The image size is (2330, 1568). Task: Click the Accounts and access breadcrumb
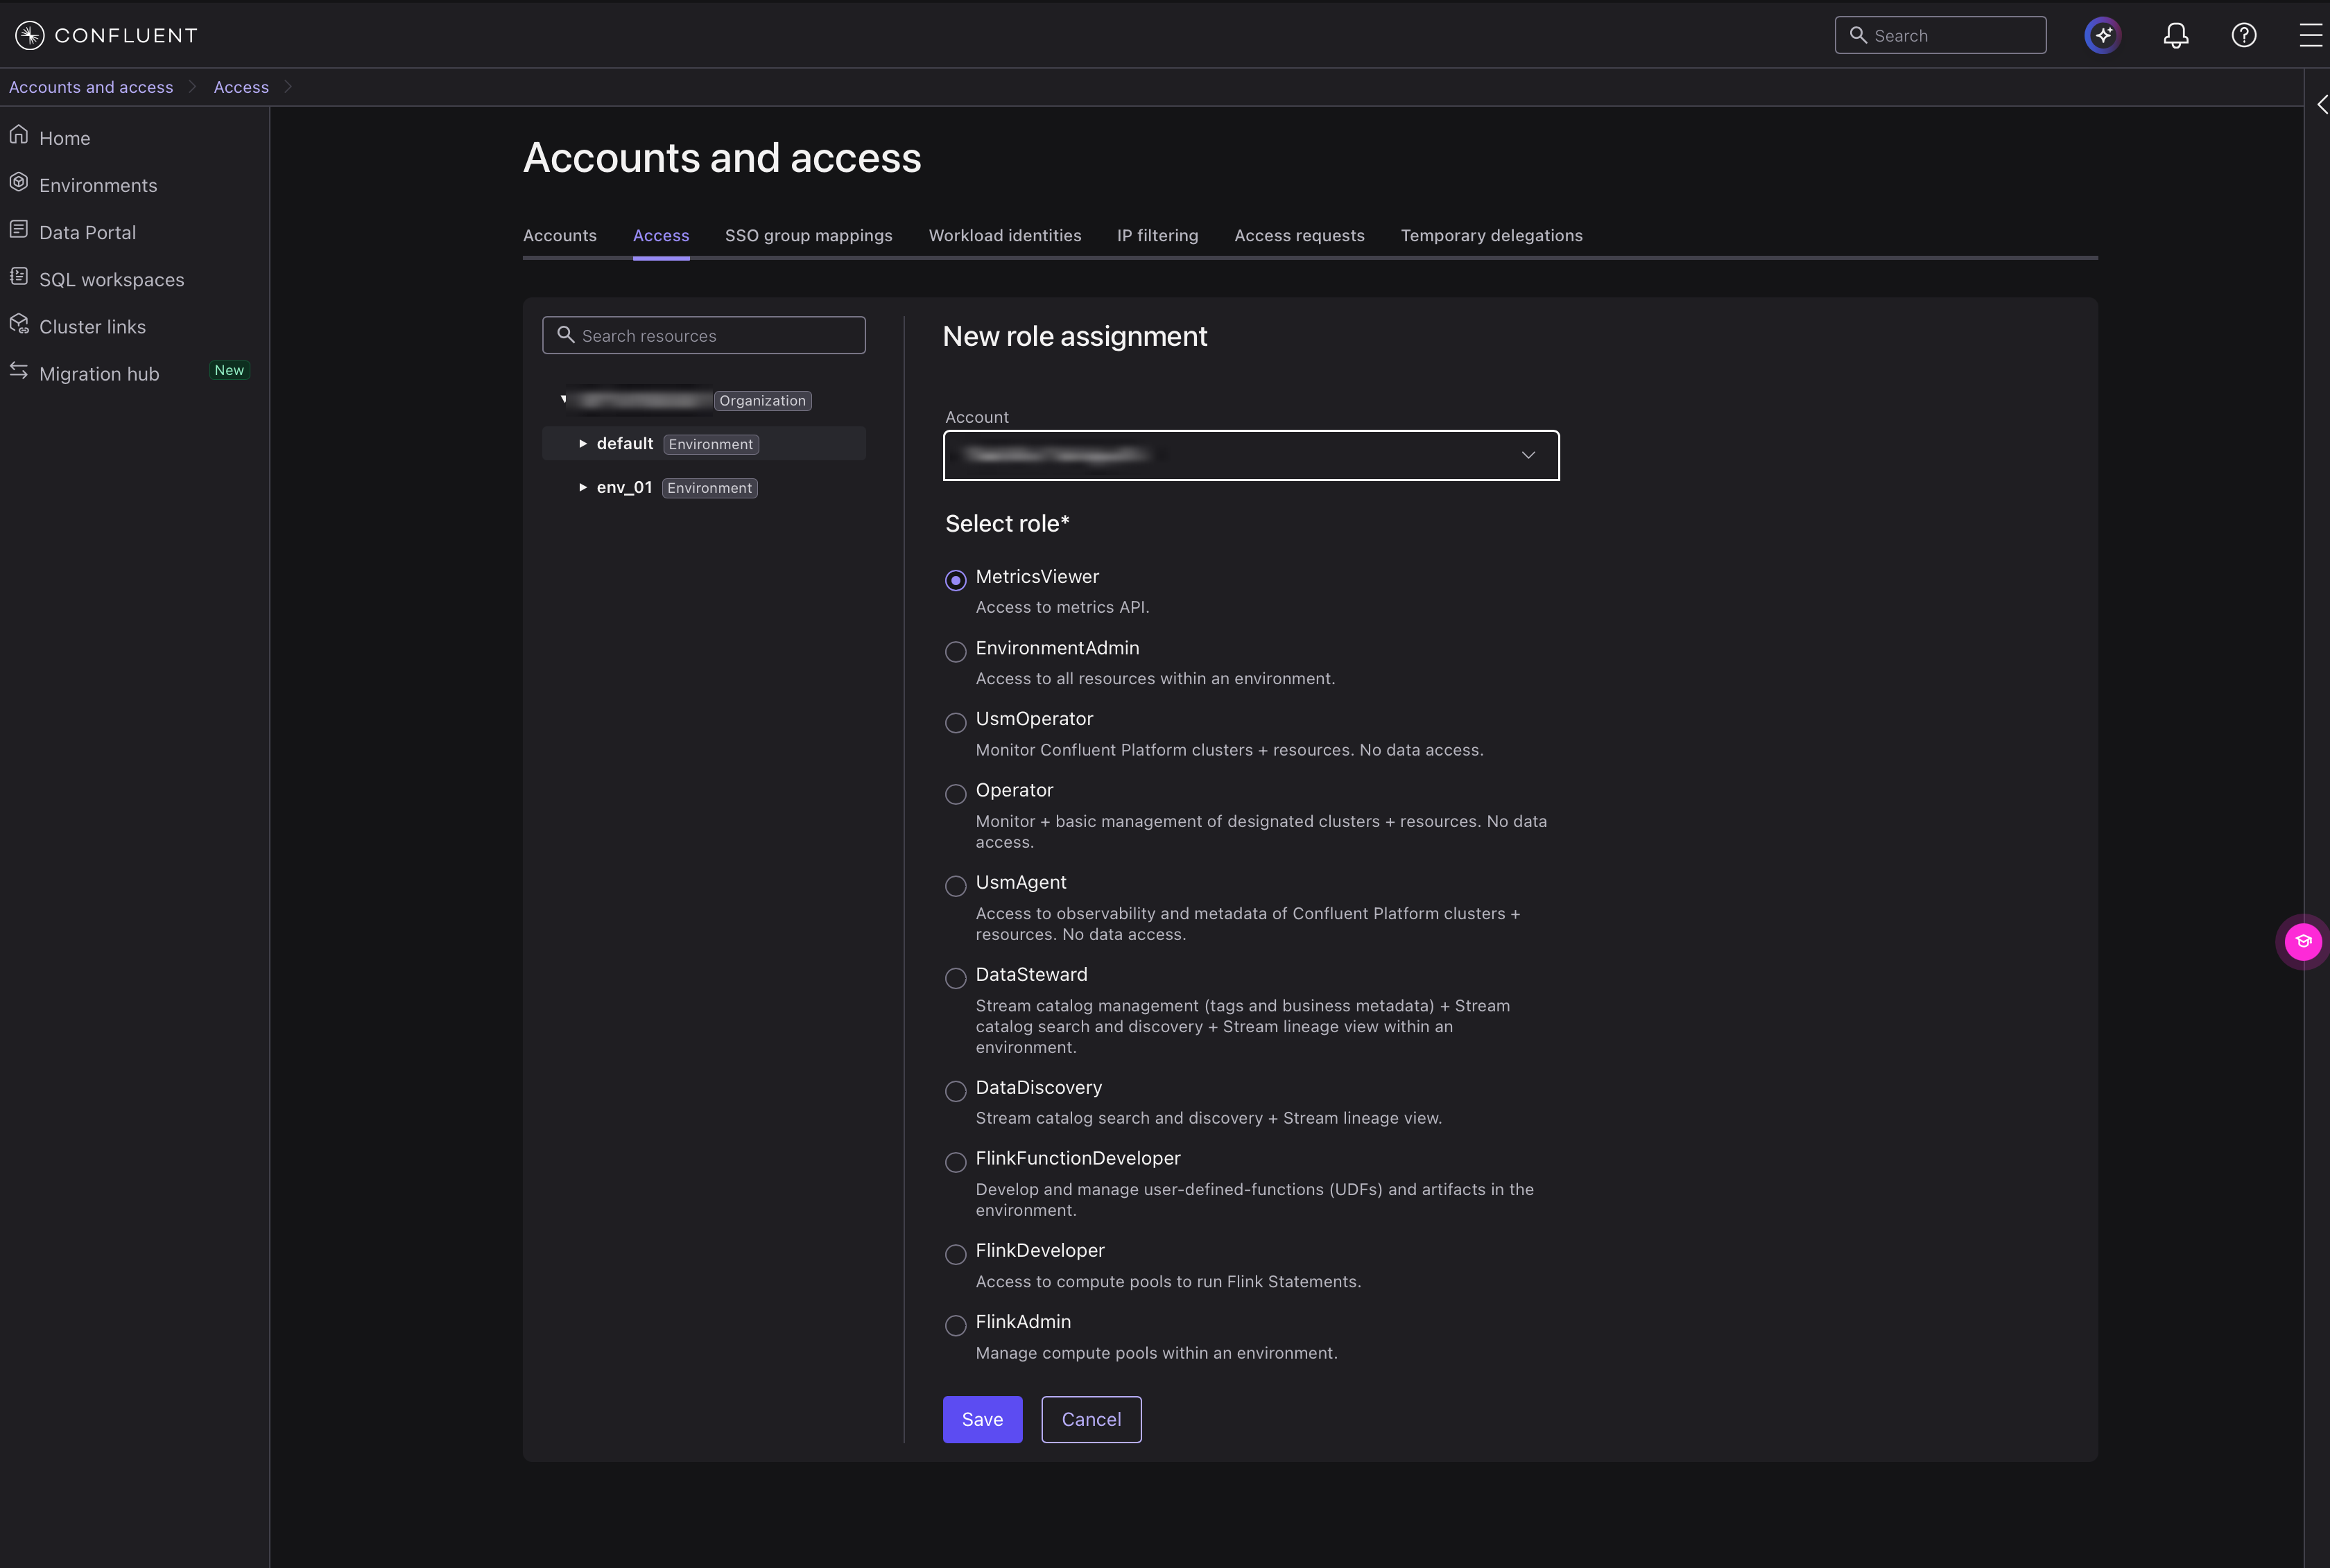[91, 87]
